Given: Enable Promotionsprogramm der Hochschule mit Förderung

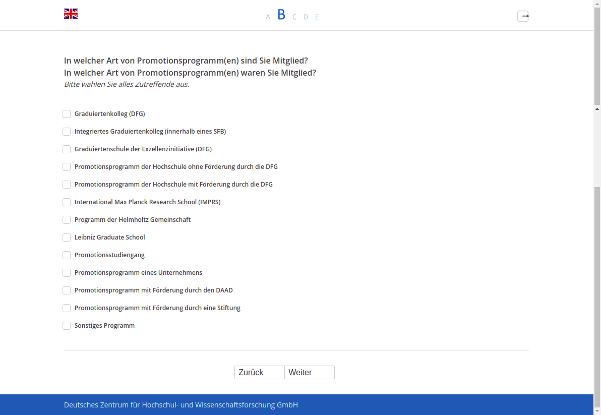Looking at the screenshot, I should pyautogui.click(x=67, y=185).
